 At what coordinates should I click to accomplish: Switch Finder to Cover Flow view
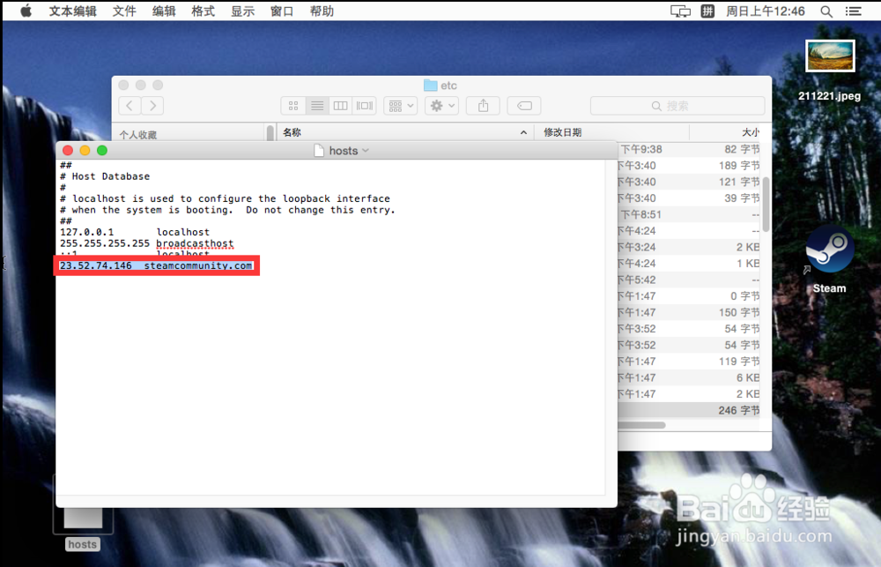click(x=365, y=105)
